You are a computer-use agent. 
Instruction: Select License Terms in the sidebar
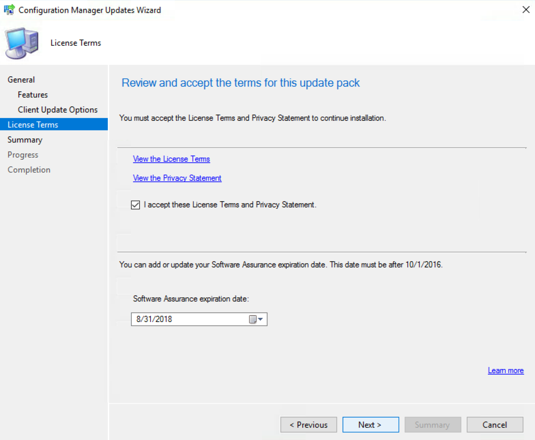[54, 124]
